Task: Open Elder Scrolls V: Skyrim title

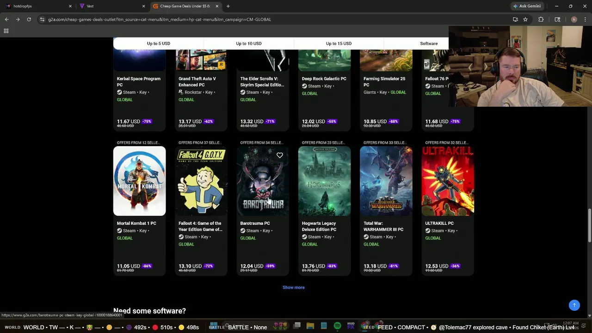Action: click(262, 81)
